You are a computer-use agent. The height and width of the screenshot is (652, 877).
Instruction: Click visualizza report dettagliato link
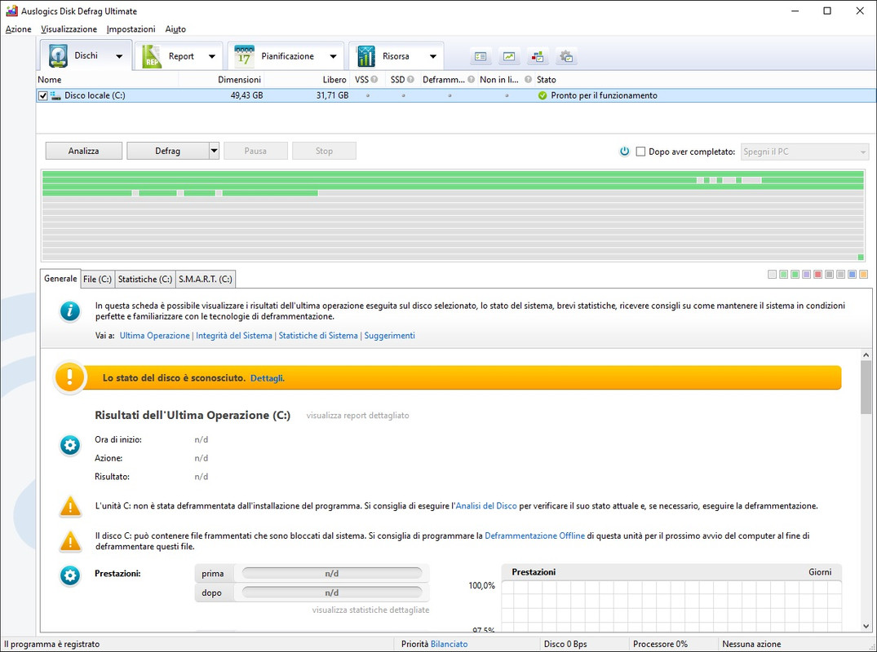point(358,416)
